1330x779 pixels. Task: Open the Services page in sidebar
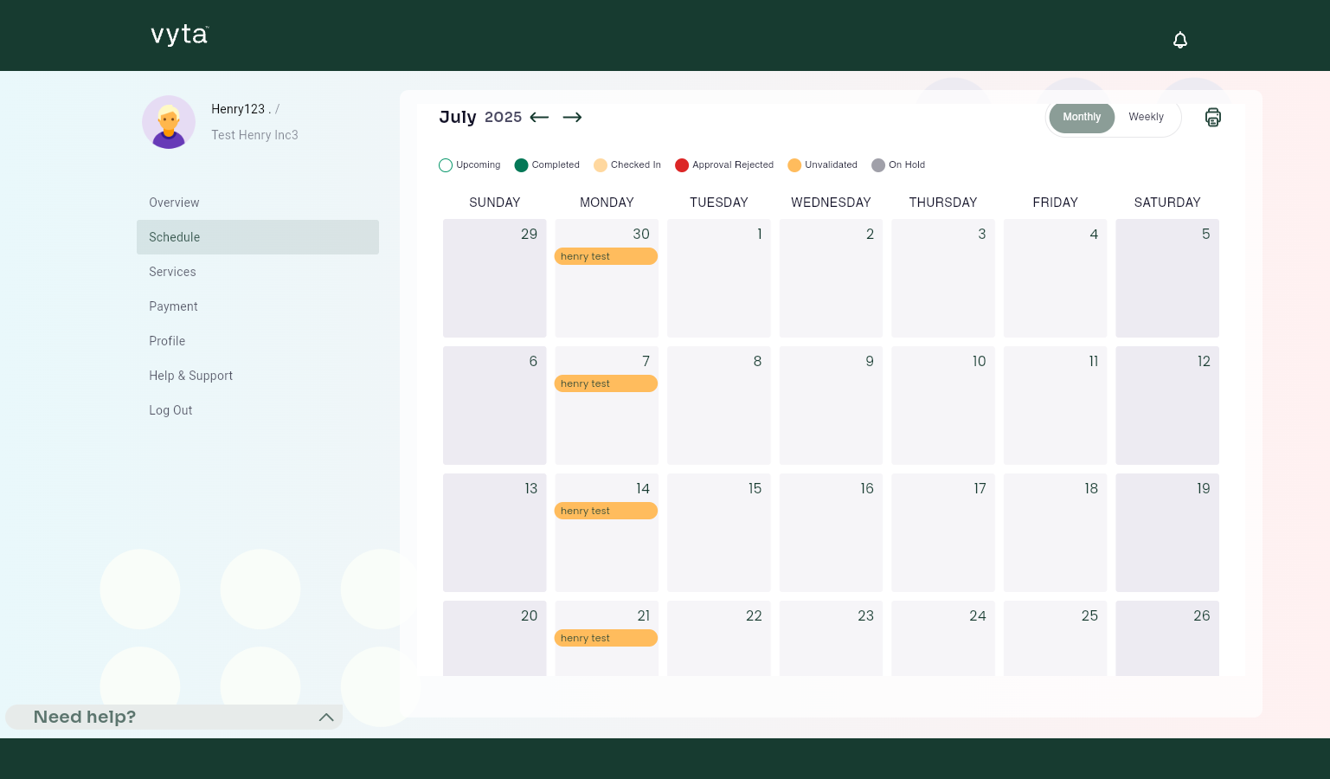point(172,272)
